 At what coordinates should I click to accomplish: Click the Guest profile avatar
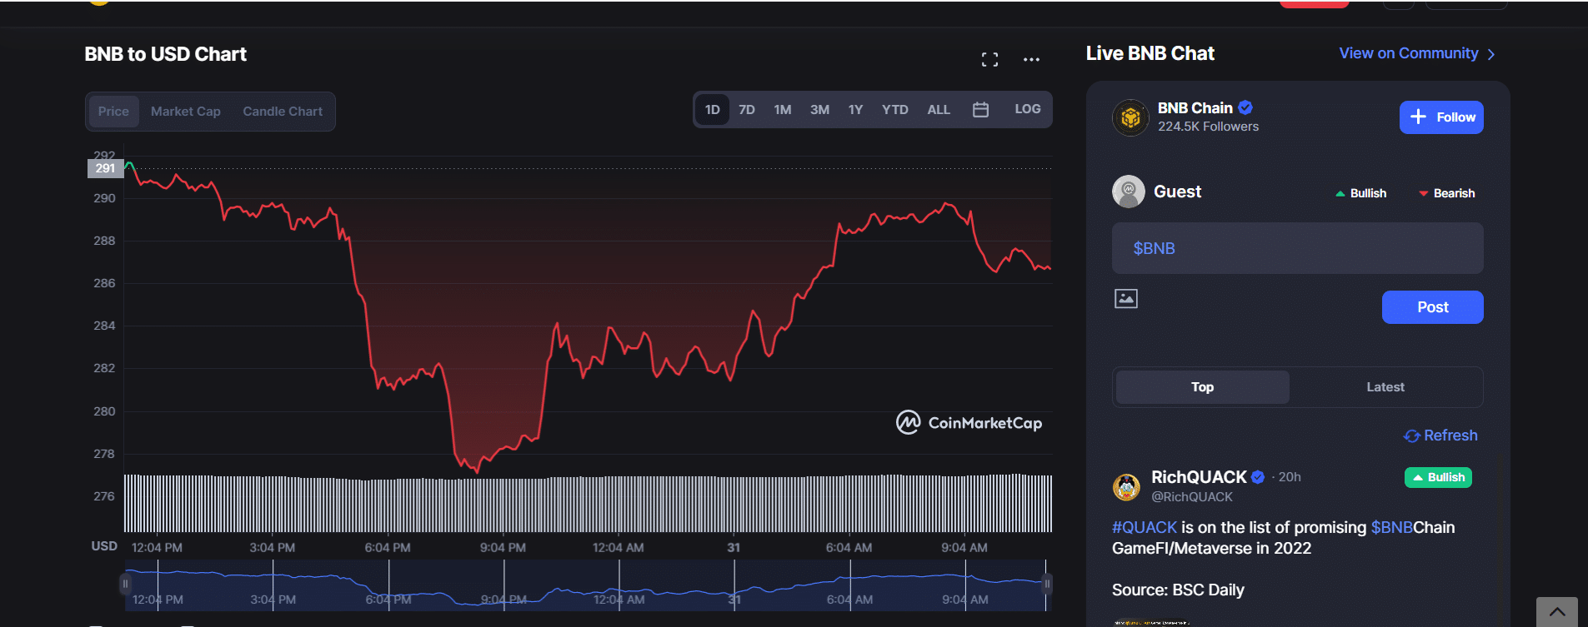1129,192
